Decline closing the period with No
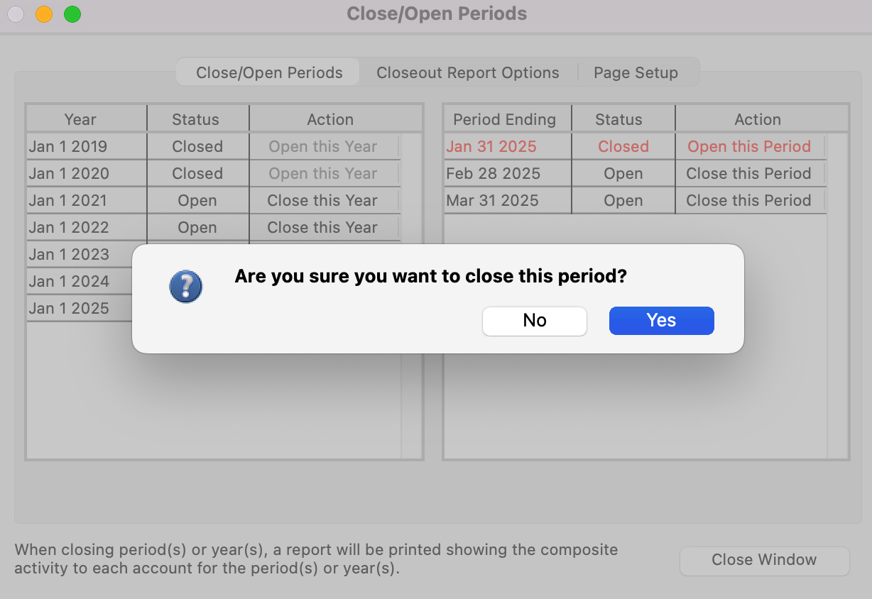 534,321
